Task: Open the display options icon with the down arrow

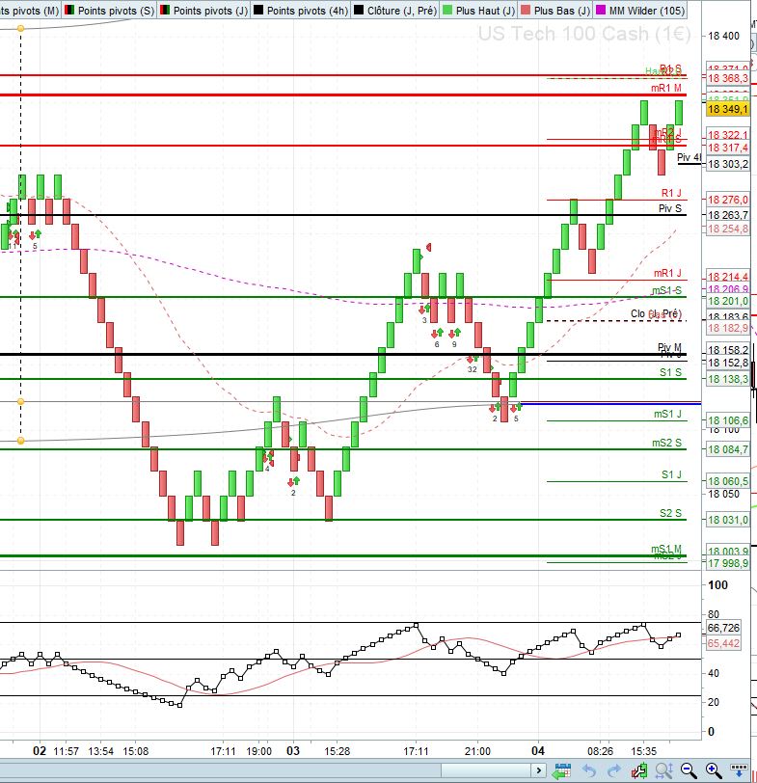Action: point(739,769)
